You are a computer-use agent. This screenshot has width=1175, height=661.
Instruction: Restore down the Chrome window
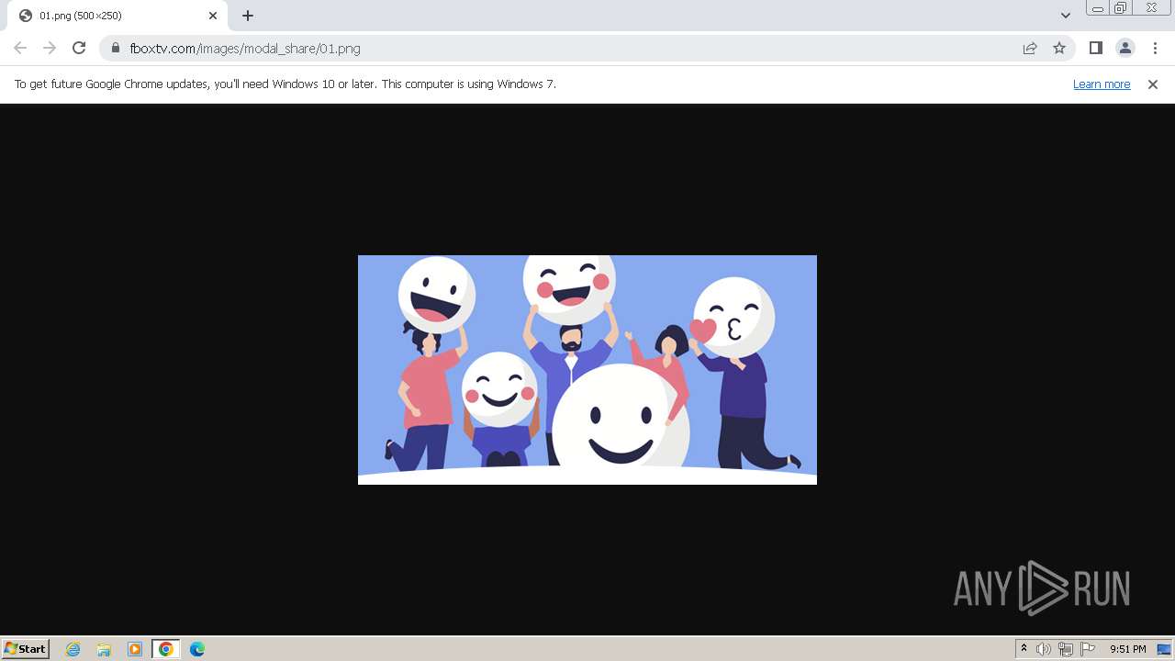tap(1121, 8)
